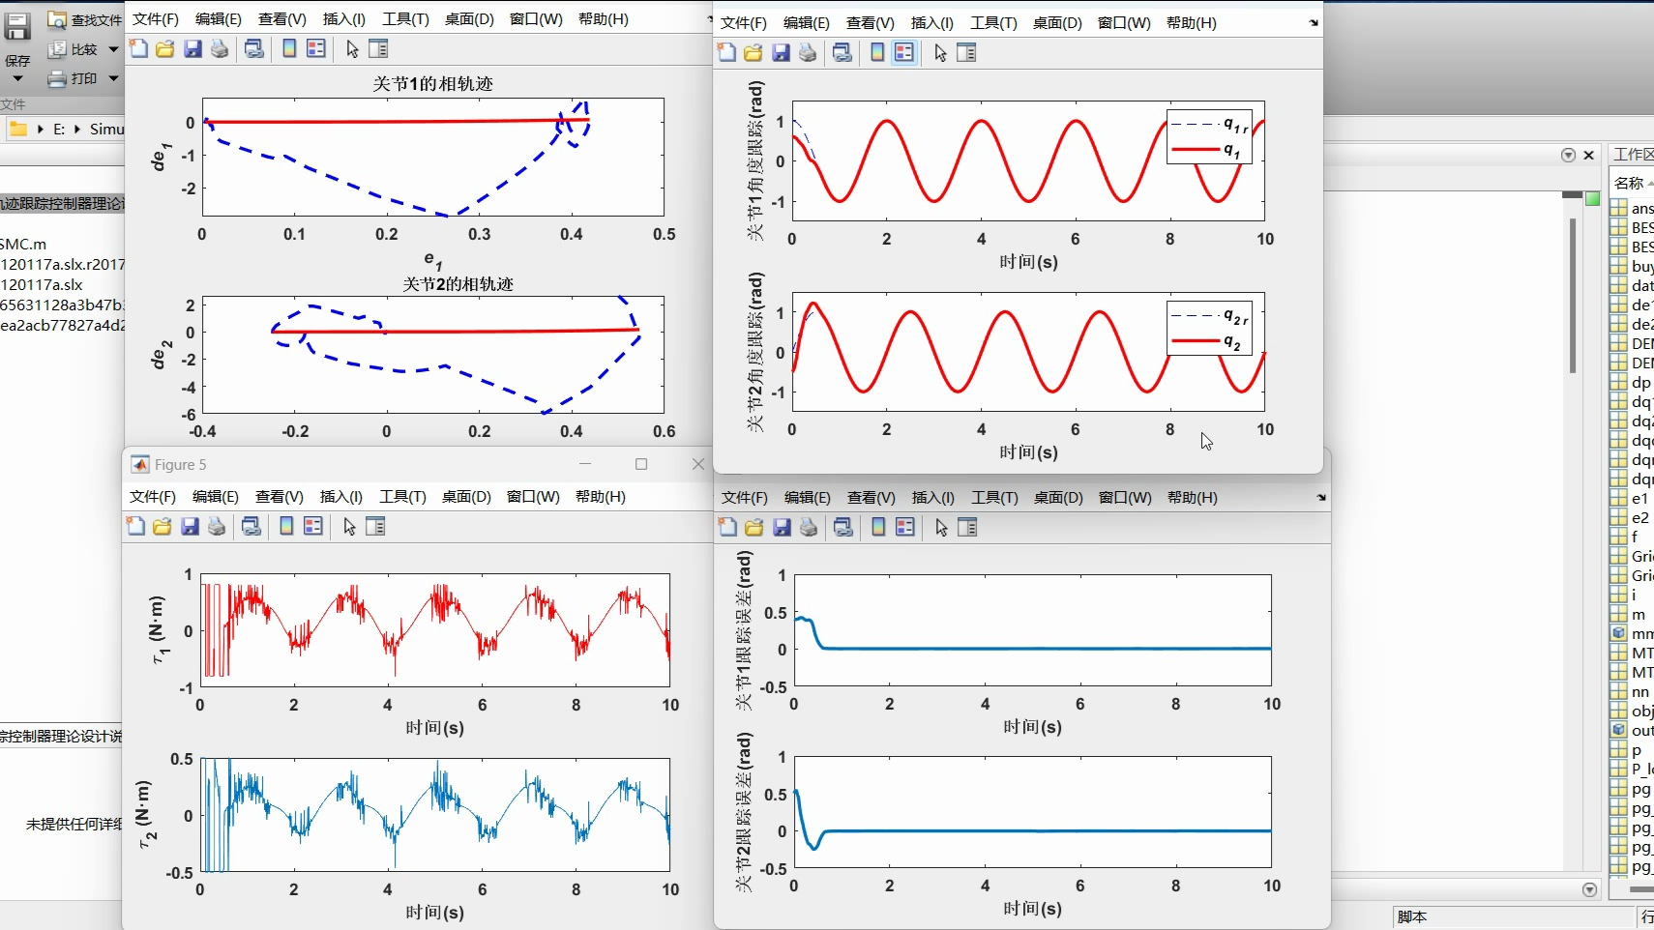
Task: Save icon in angle tracking figure toolbar
Action: click(781, 52)
